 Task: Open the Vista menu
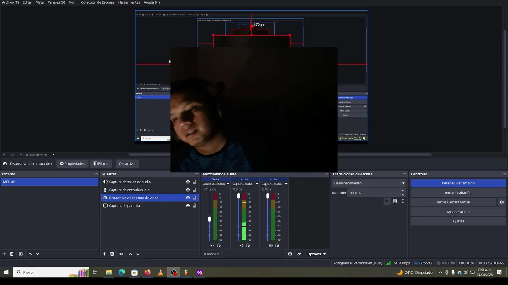point(40,2)
